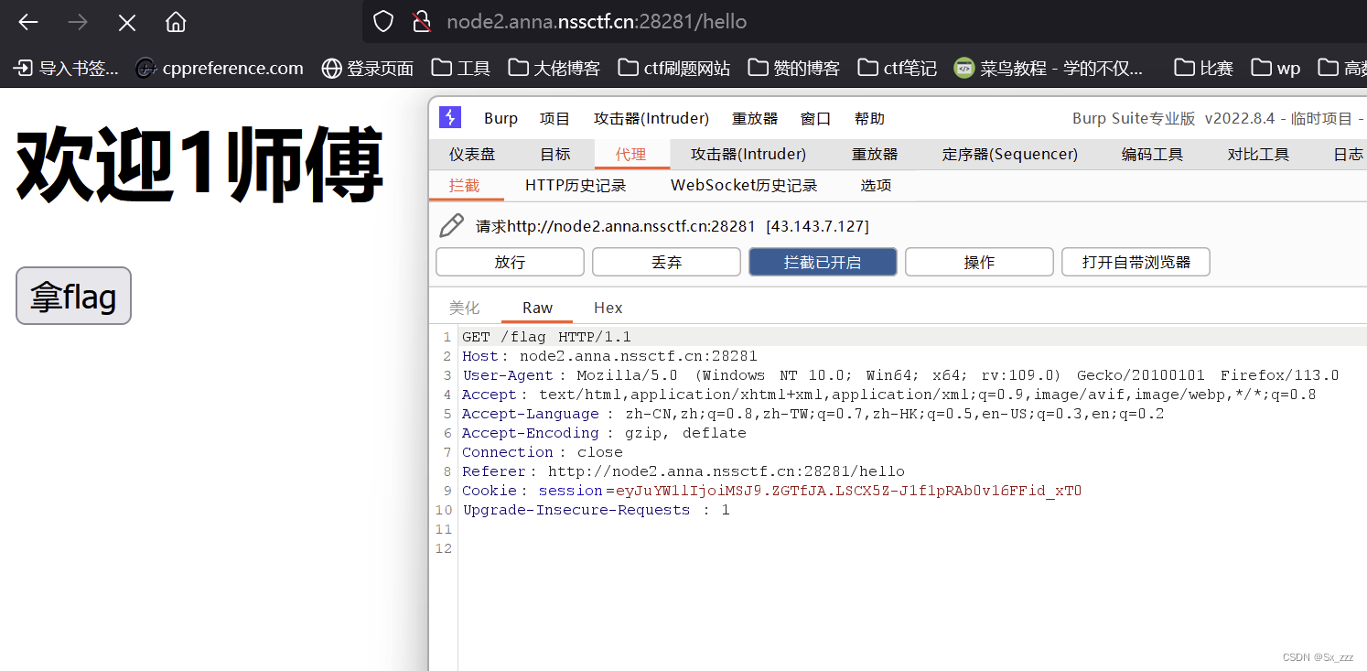Open the tracking protection shield in the address bar
1367x671 pixels.
click(x=383, y=21)
